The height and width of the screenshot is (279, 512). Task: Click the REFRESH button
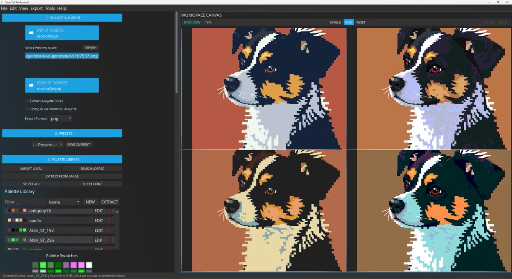pyautogui.click(x=90, y=48)
